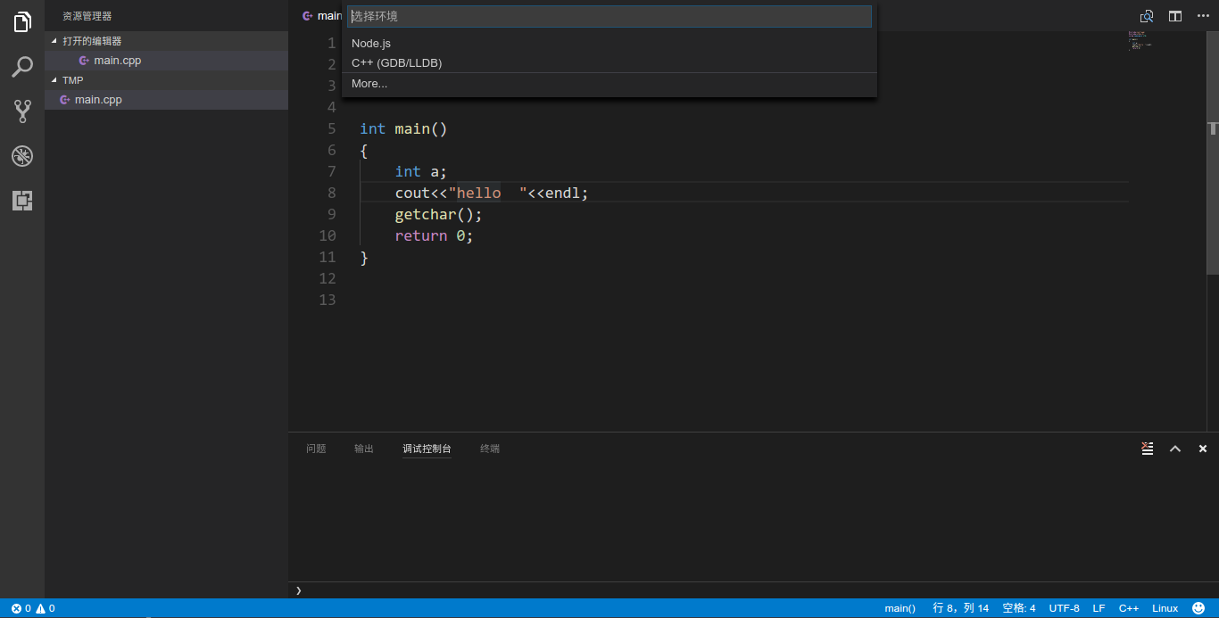Open the Extensions view icon

pyautogui.click(x=22, y=201)
